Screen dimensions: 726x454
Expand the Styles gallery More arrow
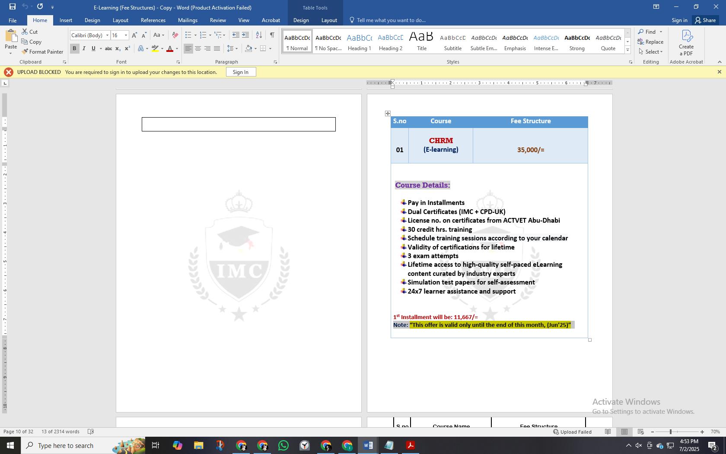click(x=627, y=50)
